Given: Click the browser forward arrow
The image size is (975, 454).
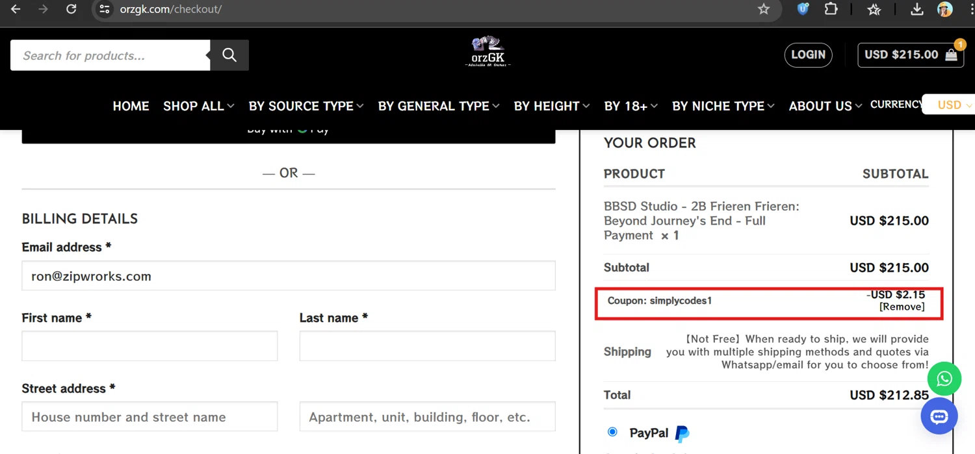Looking at the screenshot, I should point(43,9).
